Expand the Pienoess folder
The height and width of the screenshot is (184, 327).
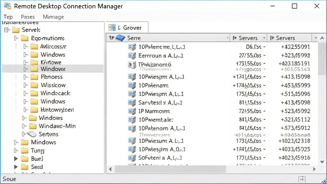tap(26, 77)
